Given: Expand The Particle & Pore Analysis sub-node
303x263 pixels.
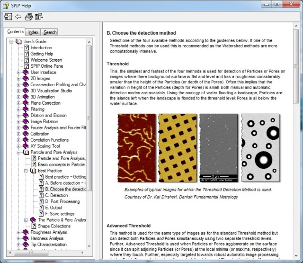Looking at the screenshot, I should 26,220.
